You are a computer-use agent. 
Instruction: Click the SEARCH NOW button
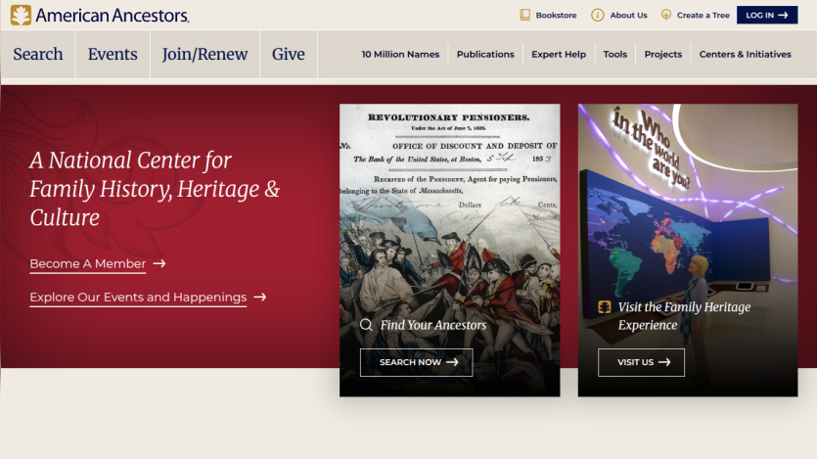click(416, 362)
